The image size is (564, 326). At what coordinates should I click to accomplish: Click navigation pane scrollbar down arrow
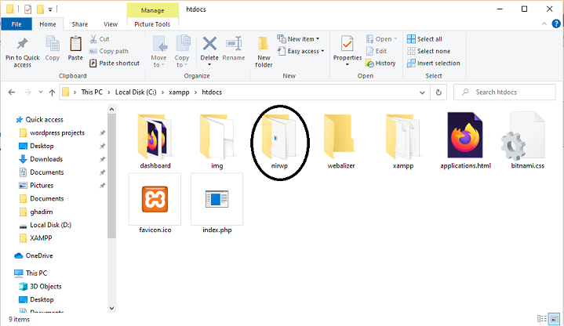pos(111,308)
